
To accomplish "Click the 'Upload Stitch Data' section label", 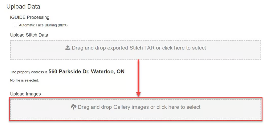I will pos(29,35).
